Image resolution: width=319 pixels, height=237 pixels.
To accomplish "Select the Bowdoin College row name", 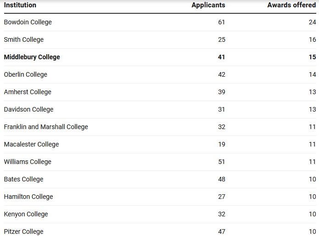I will point(28,22).
